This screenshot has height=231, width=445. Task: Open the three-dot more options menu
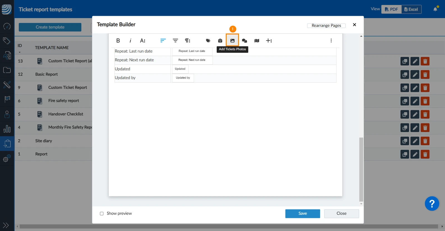click(x=331, y=40)
